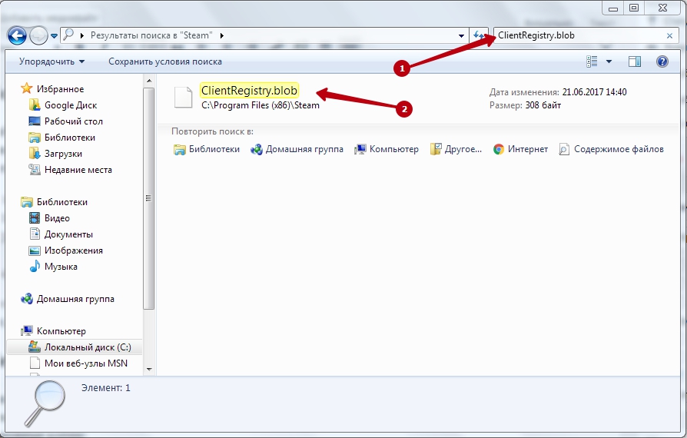Select the ClientRegistry.blob search result

[249, 91]
